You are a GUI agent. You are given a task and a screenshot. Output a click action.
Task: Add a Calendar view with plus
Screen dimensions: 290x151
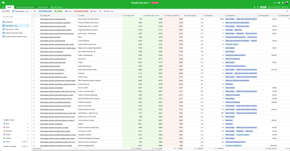[x=28, y=131]
